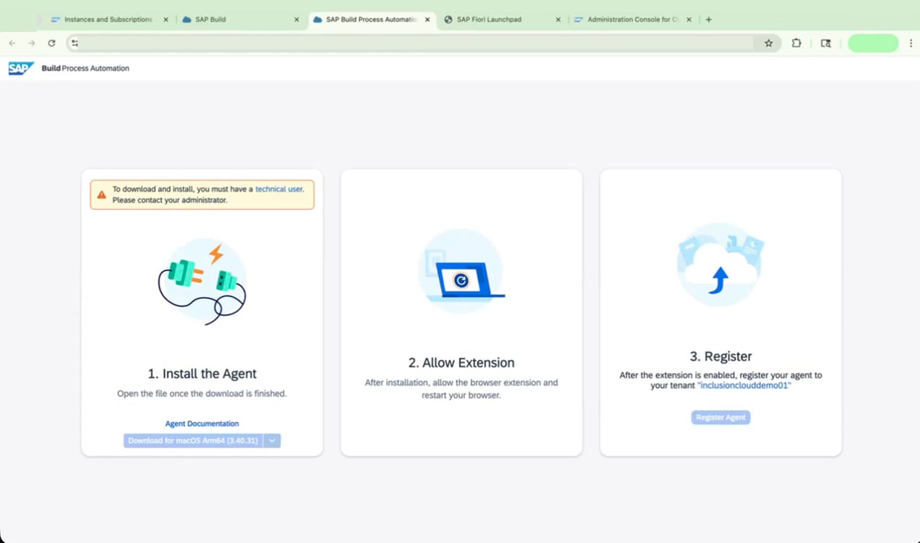The height and width of the screenshot is (543, 920).
Task: Close the Instances and Subscriptions tab
Action: point(166,20)
